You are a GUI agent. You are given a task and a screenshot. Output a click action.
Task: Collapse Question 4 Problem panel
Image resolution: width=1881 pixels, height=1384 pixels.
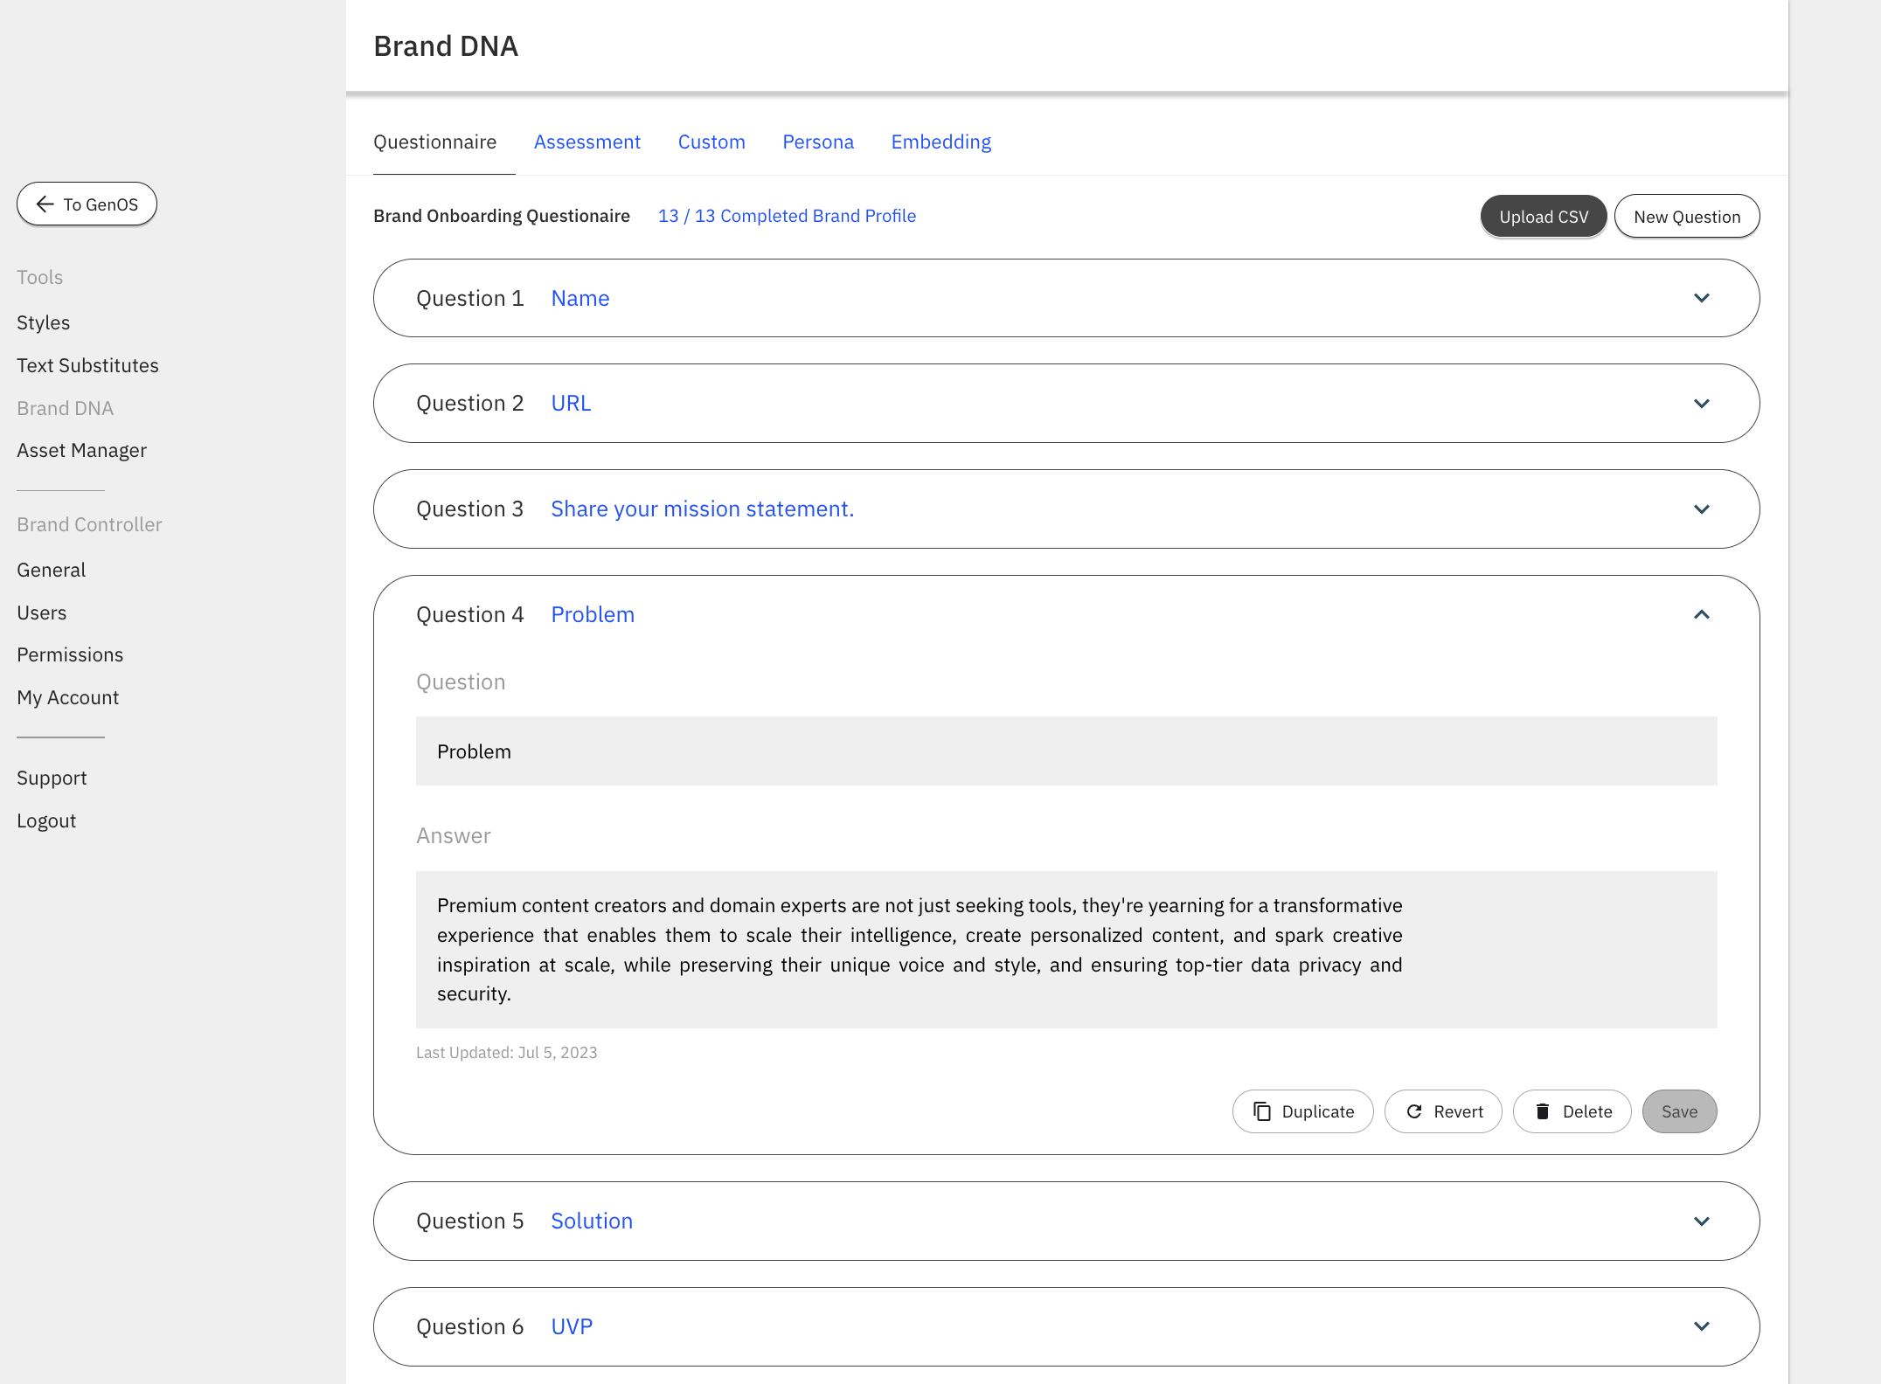(x=1701, y=615)
